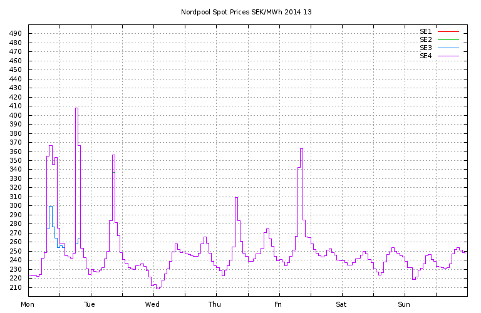Screen dimensions: 481x313
Task: Click the purple SE4 legend line sample
Action: tap(448, 56)
